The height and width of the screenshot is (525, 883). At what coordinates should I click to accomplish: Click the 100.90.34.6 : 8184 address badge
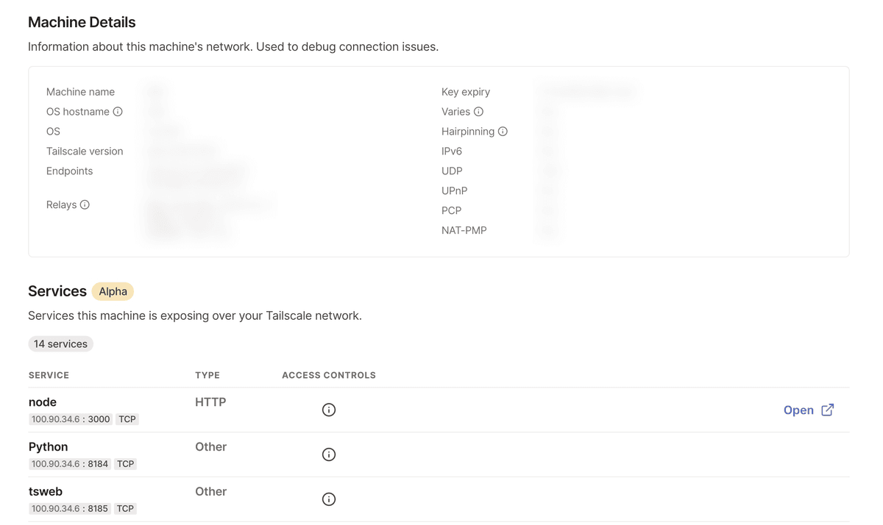70,463
